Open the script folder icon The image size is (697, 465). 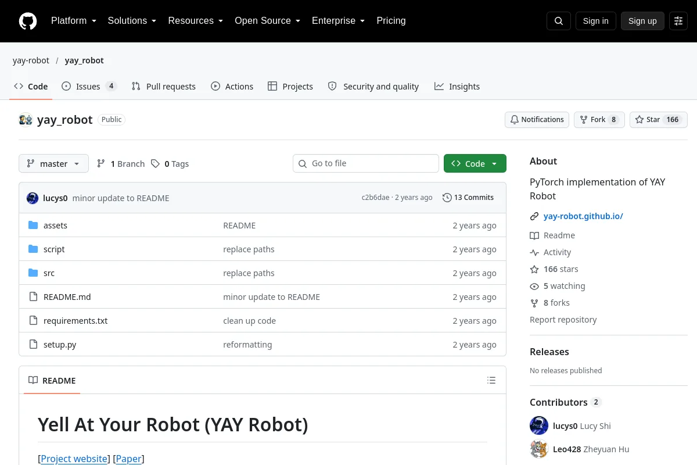(x=33, y=249)
